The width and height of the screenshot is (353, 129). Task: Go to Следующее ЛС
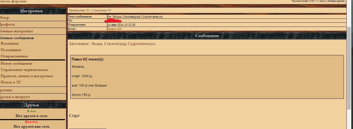point(102,10)
